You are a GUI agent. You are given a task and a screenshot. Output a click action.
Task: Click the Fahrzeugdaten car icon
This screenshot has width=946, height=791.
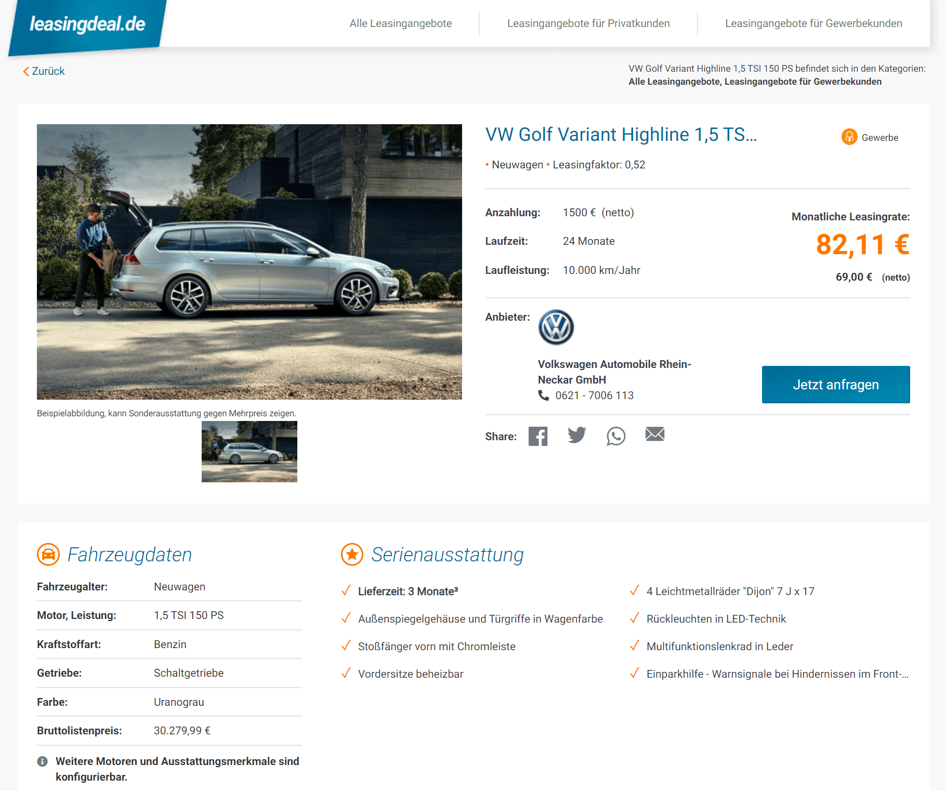pos(48,555)
